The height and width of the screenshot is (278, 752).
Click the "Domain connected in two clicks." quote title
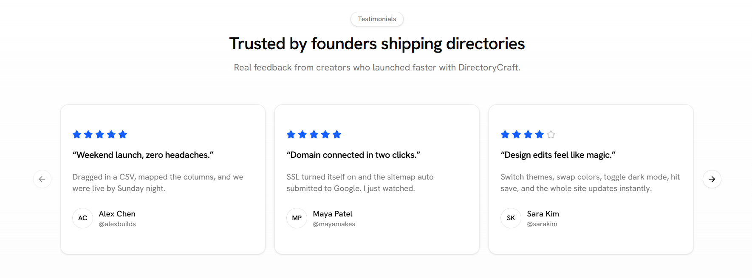pos(353,155)
